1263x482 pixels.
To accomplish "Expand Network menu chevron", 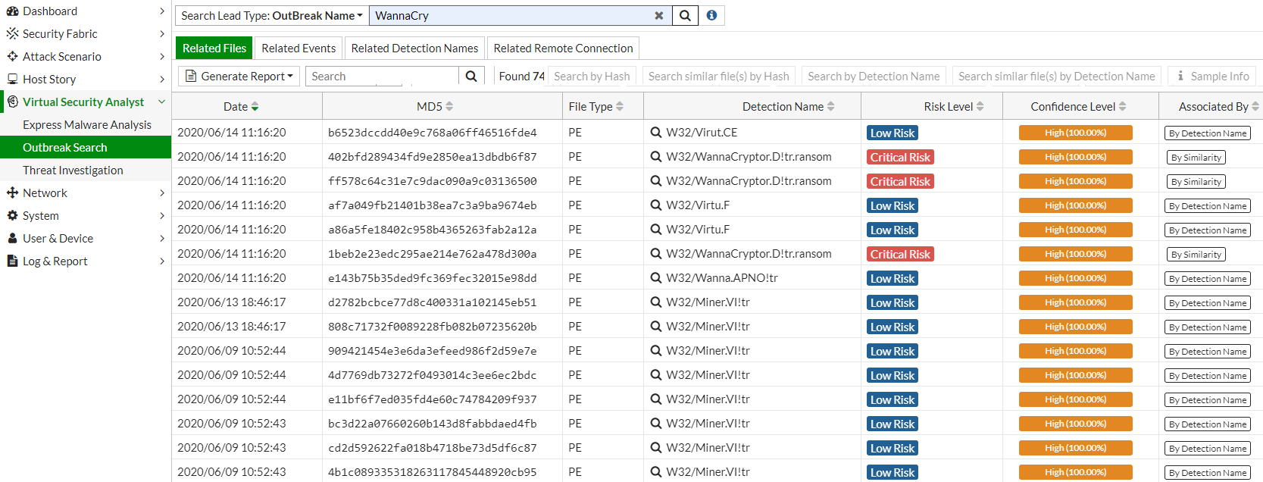I will pyautogui.click(x=162, y=193).
